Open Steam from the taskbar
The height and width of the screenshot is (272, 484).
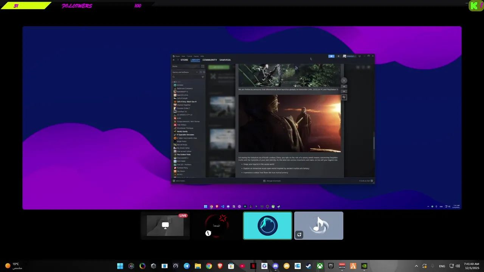pos(309,266)
